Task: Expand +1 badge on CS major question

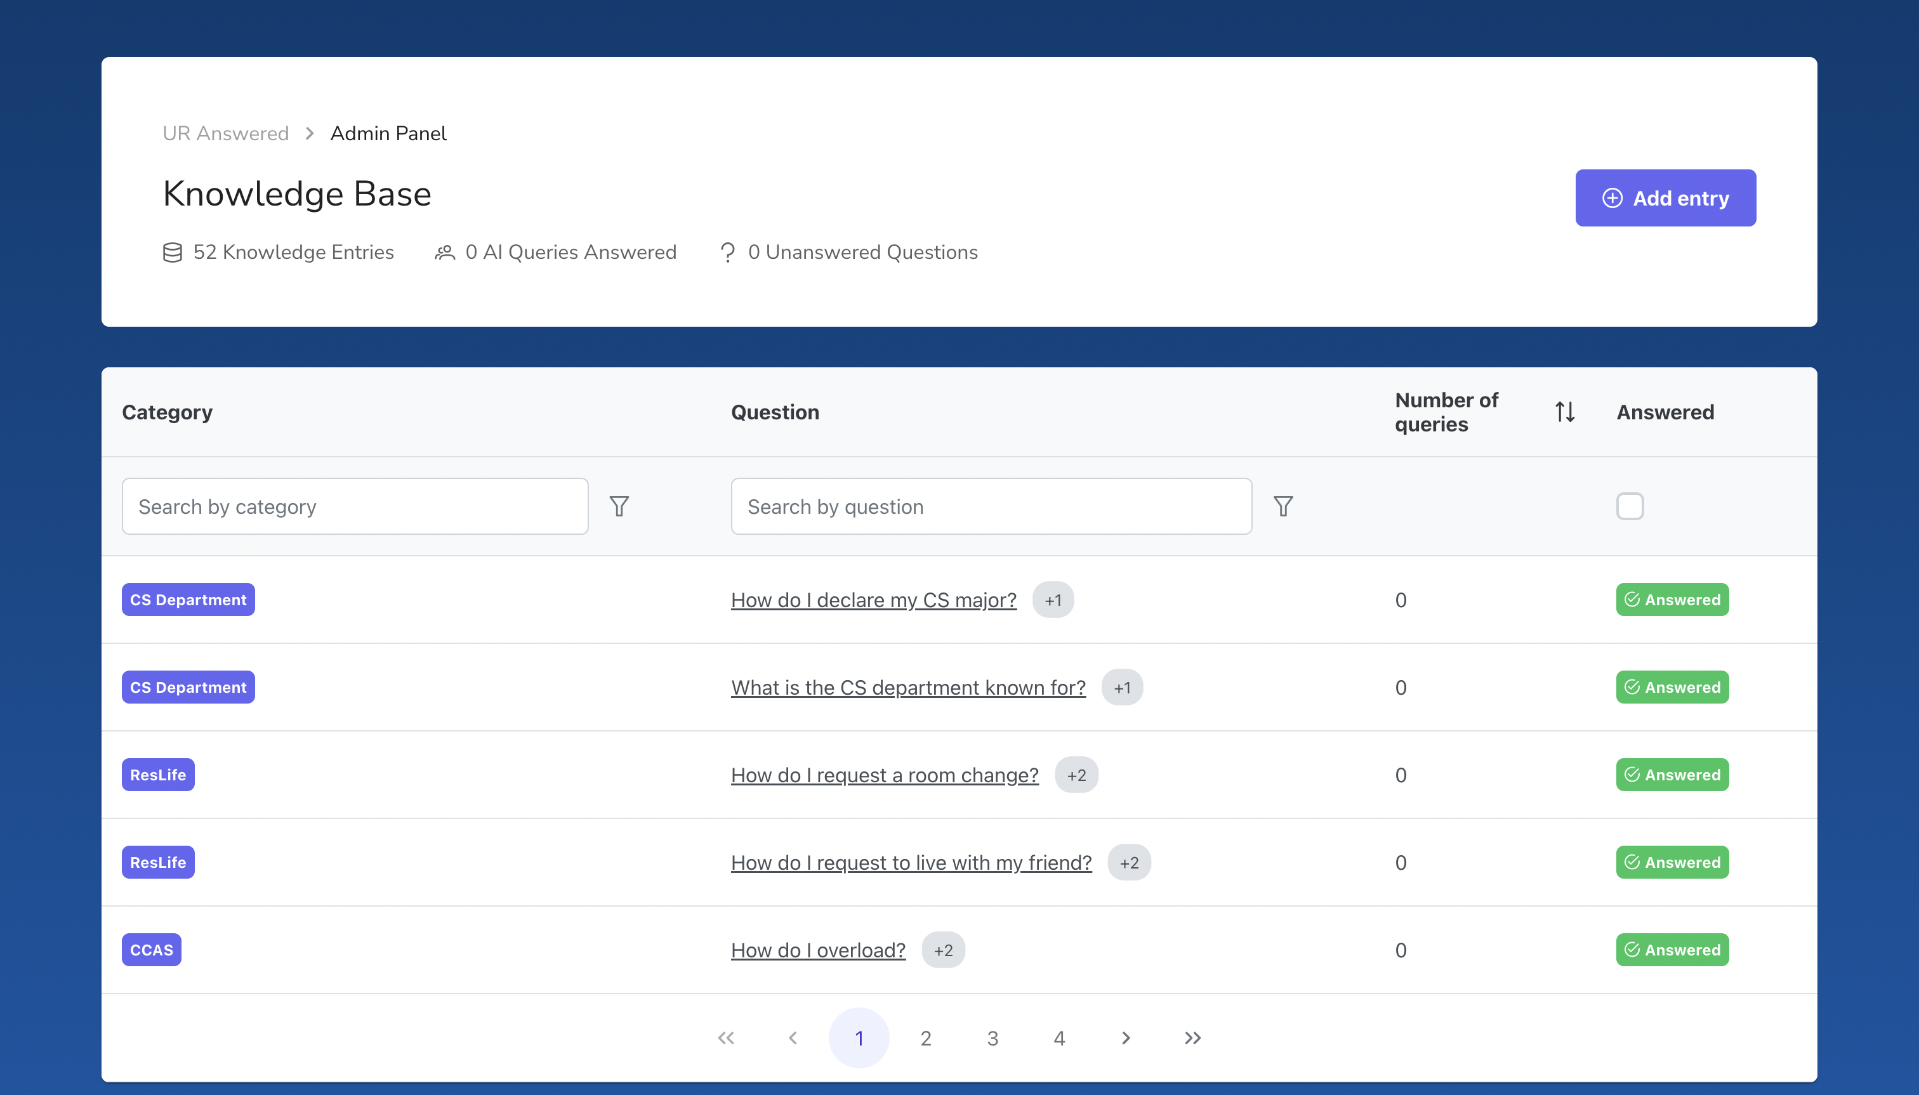Action: click(x=1052, y=600)
